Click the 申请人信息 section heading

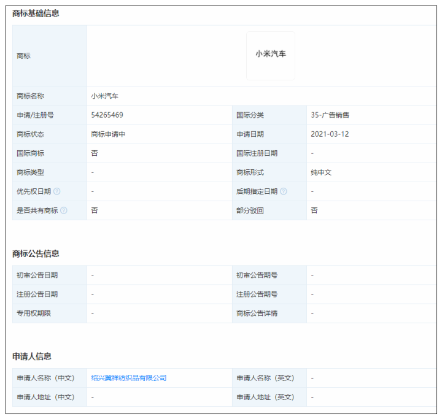[x=32, y=356]
